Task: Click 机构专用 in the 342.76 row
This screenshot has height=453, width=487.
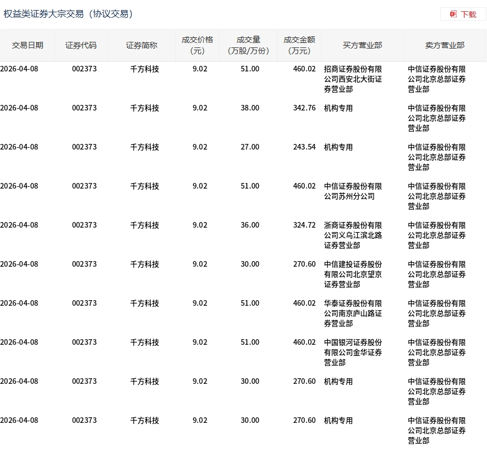Action: [x=338, y=108]
